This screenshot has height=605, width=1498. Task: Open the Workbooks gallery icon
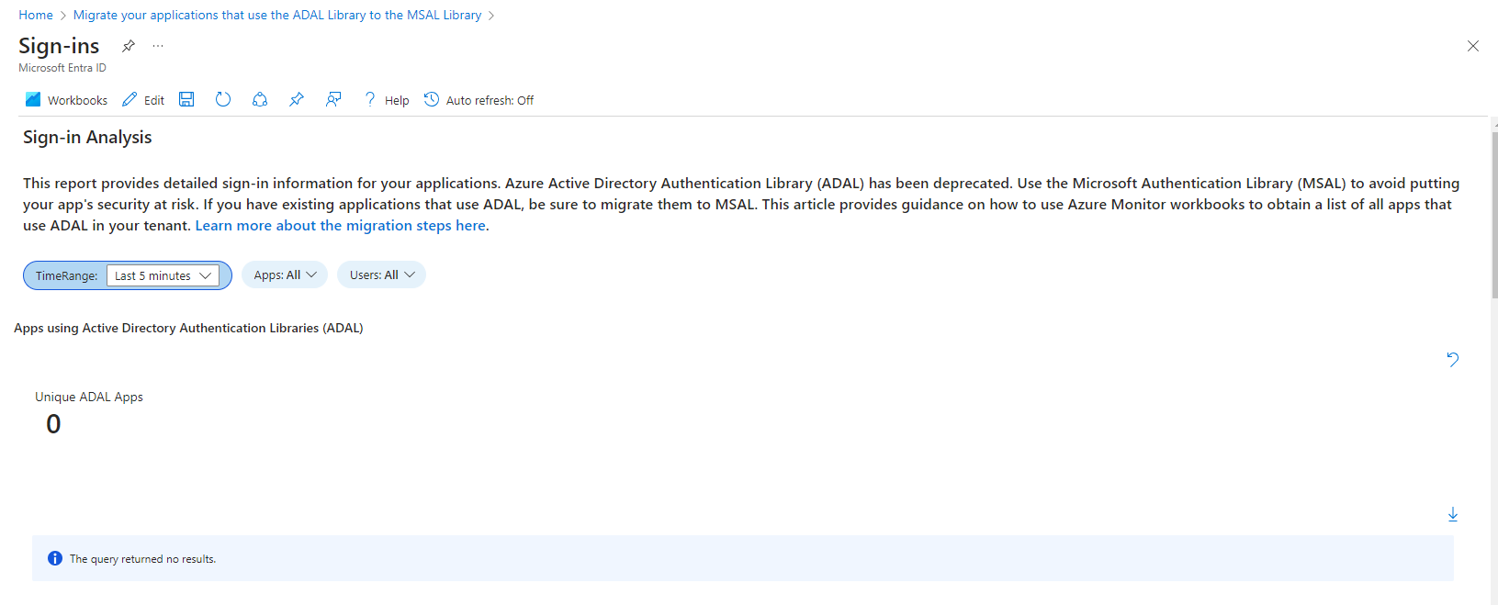tap(33, 99)
